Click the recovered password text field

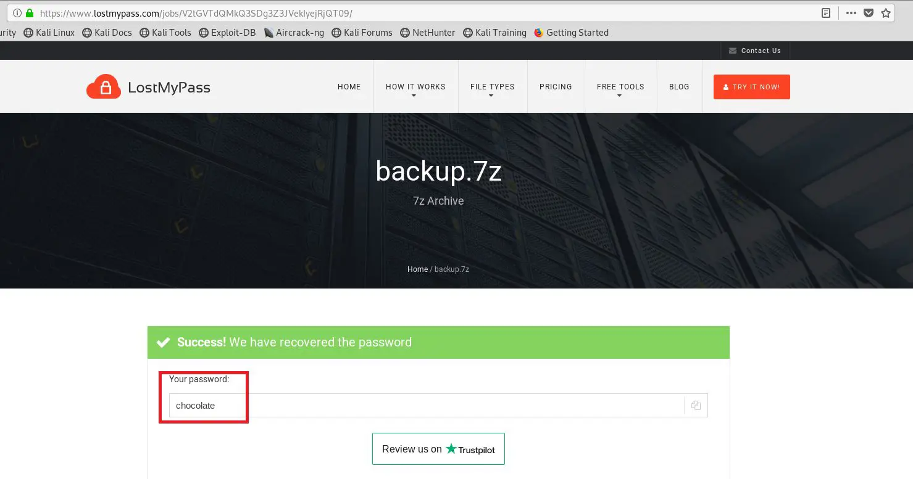[x=426, y=406]
